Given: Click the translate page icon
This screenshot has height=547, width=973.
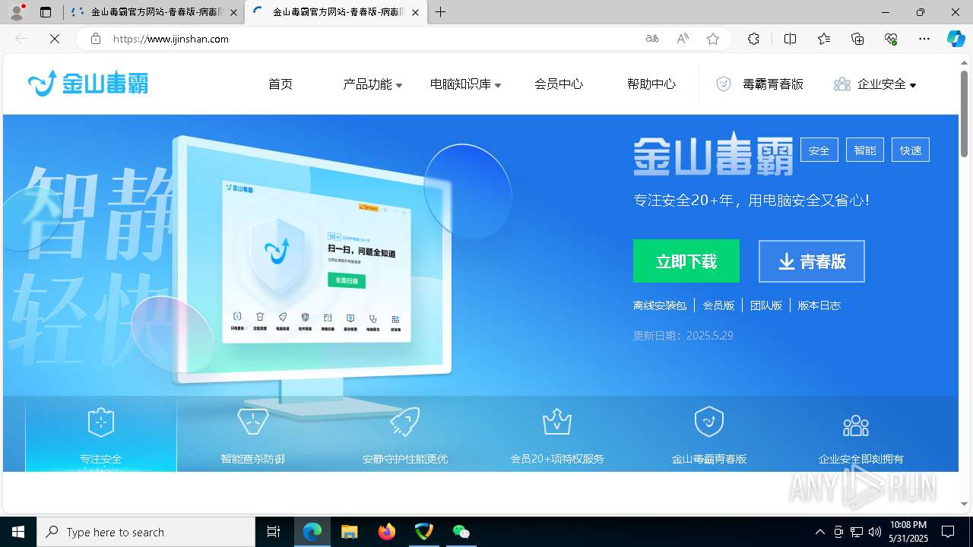Looking at the screenshot, I should tap(652, 39).
